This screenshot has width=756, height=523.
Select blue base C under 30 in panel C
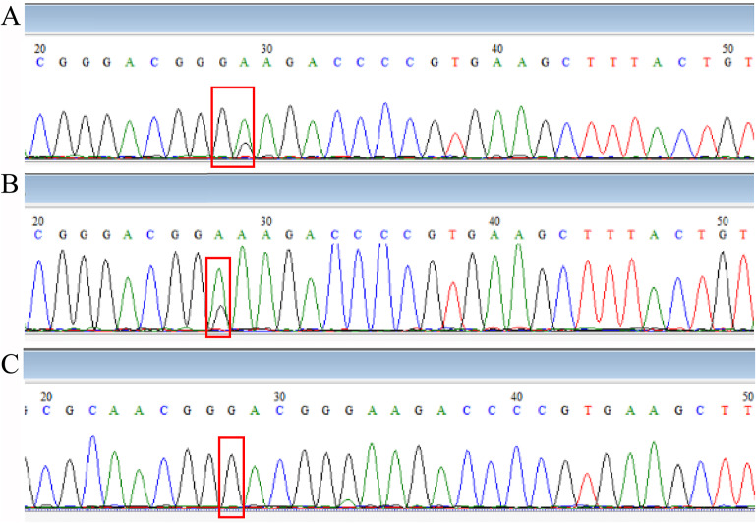click(x=279, y=411)
